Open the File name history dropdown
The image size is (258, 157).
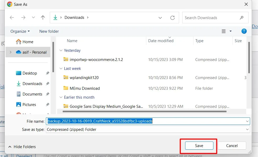pyautogui.click(x=247, y=121)
